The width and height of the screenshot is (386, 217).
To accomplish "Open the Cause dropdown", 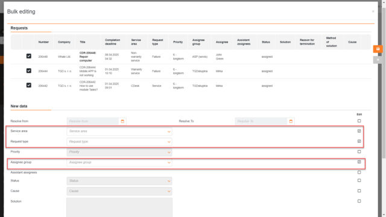I will [119, 191].
